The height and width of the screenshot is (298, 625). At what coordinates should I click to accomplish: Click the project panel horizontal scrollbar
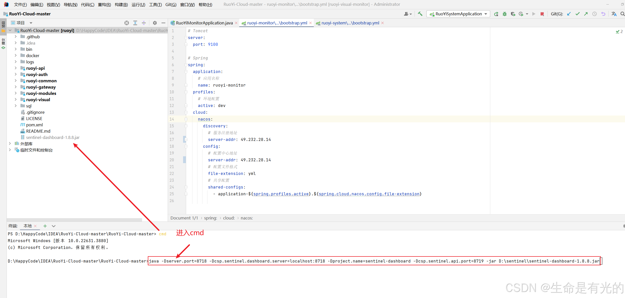pos(75,220)
